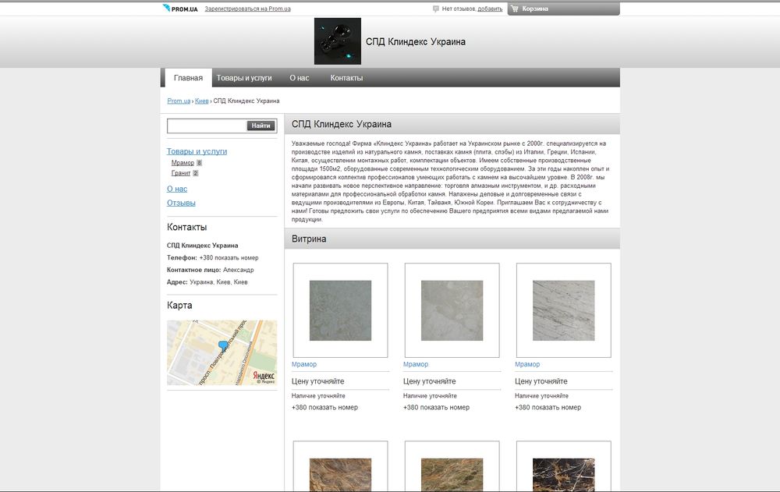
Task: Click Зарегистрироваться на Prom.ua link
Action: click(x=248, y=9)
